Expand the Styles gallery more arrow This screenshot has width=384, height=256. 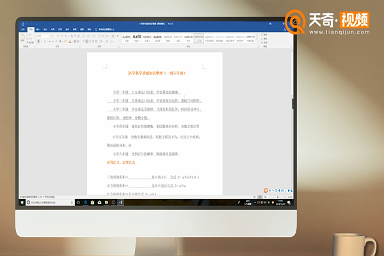257,42
